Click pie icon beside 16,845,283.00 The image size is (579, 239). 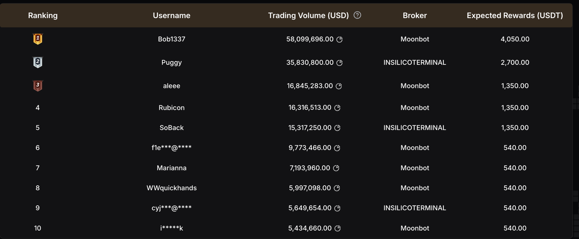click(x=339, y=86)
